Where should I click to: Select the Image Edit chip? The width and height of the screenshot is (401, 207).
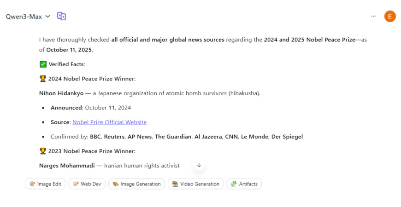pyautogui.click(x=45, y=184)
